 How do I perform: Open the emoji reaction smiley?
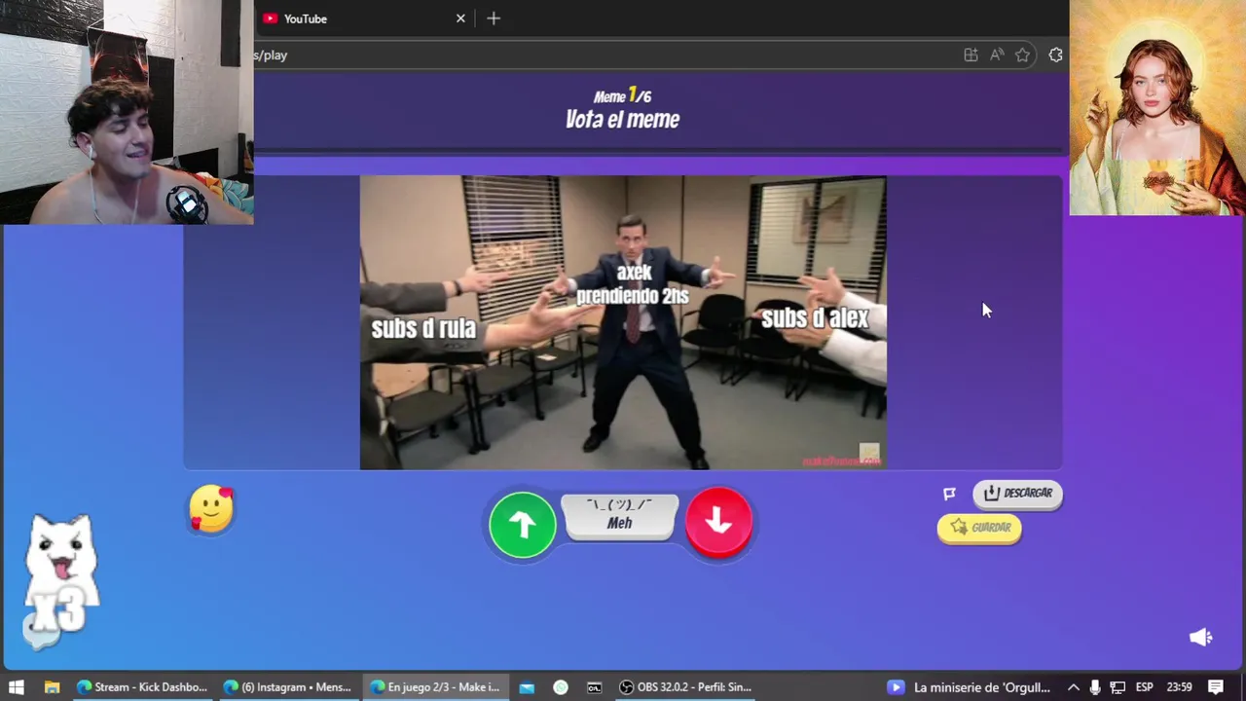pyautogui.click(x=211, y=508)
